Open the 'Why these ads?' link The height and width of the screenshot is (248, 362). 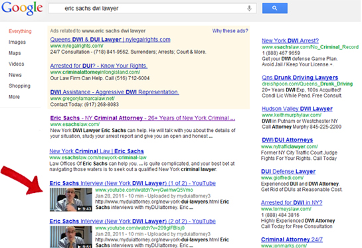pyautogui.click(x=230, y=31)
